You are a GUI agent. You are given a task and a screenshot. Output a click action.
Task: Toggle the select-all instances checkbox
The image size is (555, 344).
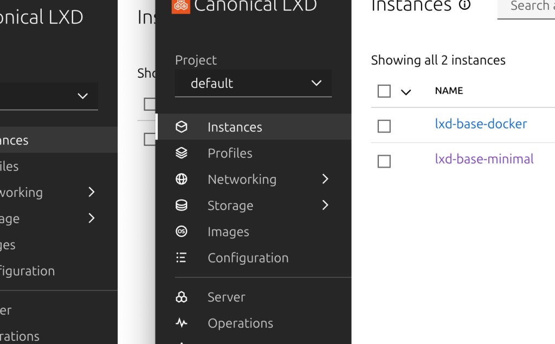click(384, 91)
